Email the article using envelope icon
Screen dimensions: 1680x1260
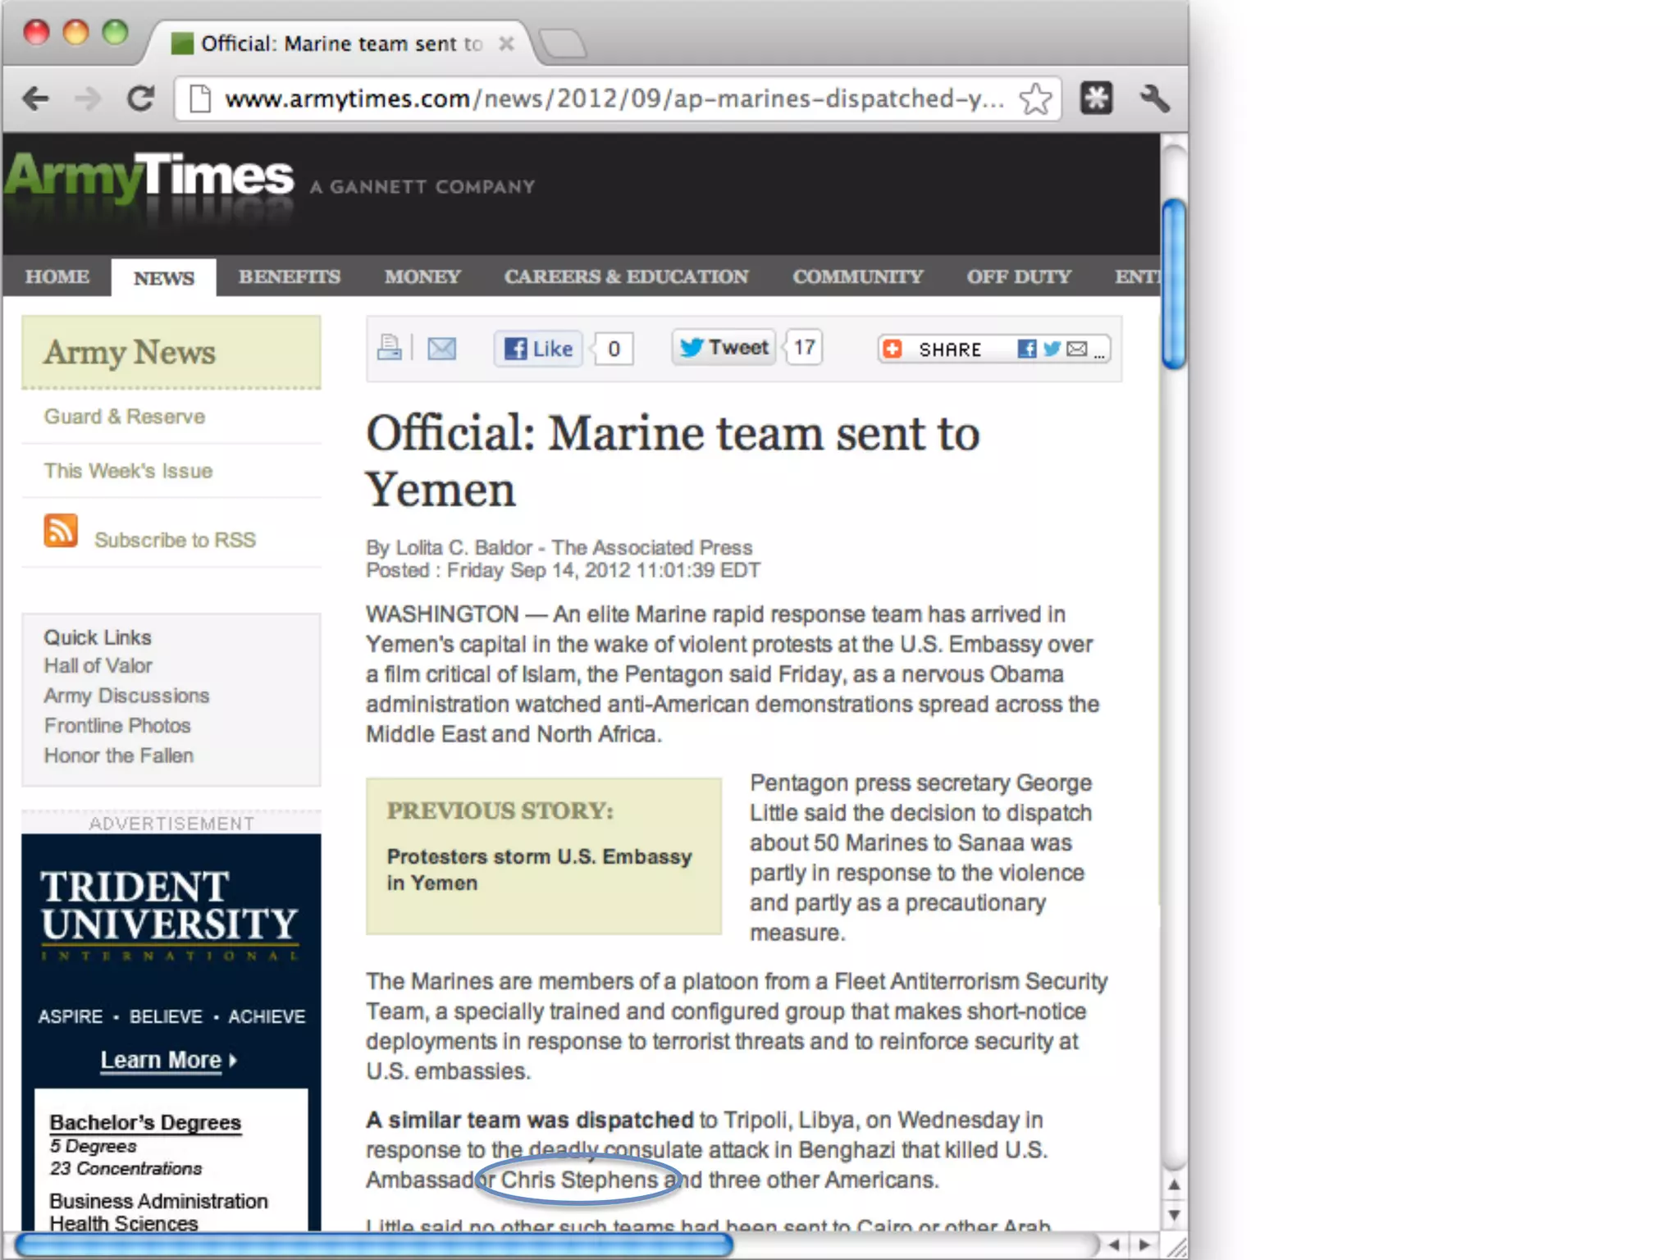[x=441, y=349]
